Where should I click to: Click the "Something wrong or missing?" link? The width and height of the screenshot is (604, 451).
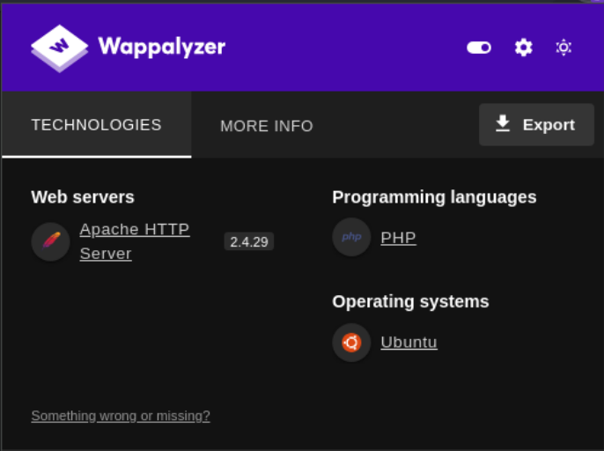pos(121,416)
